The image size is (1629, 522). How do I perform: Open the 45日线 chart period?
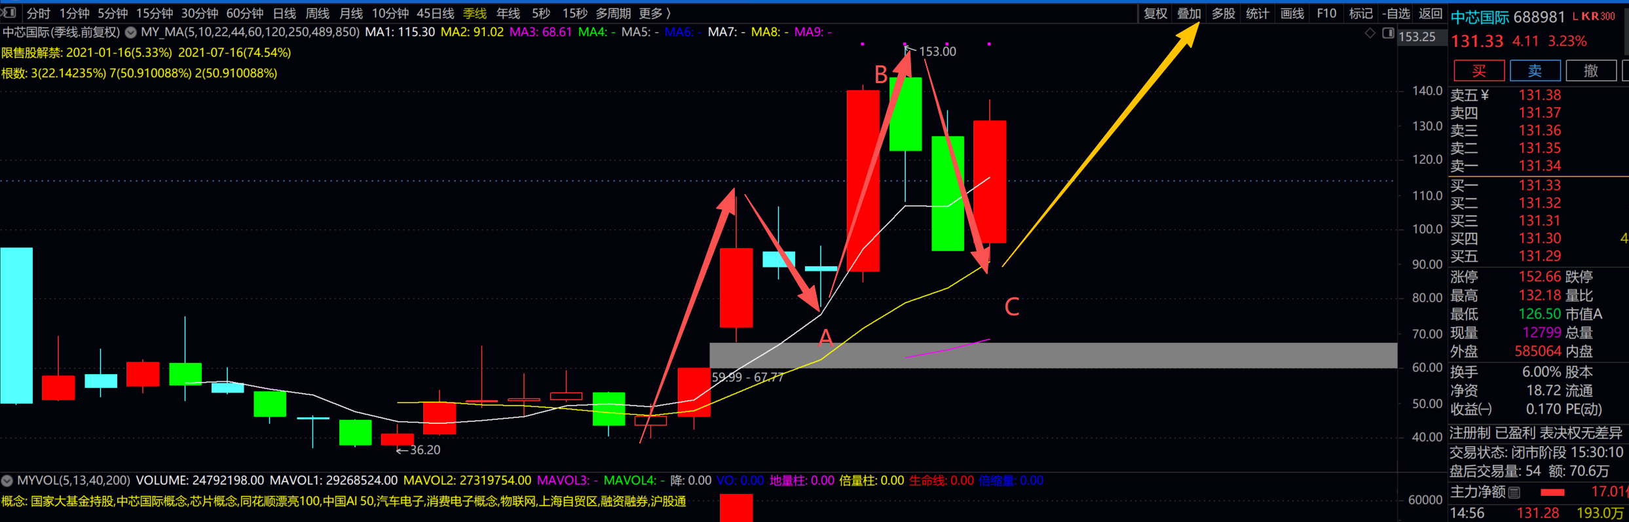pyautogui.click(x=436, y=13)
